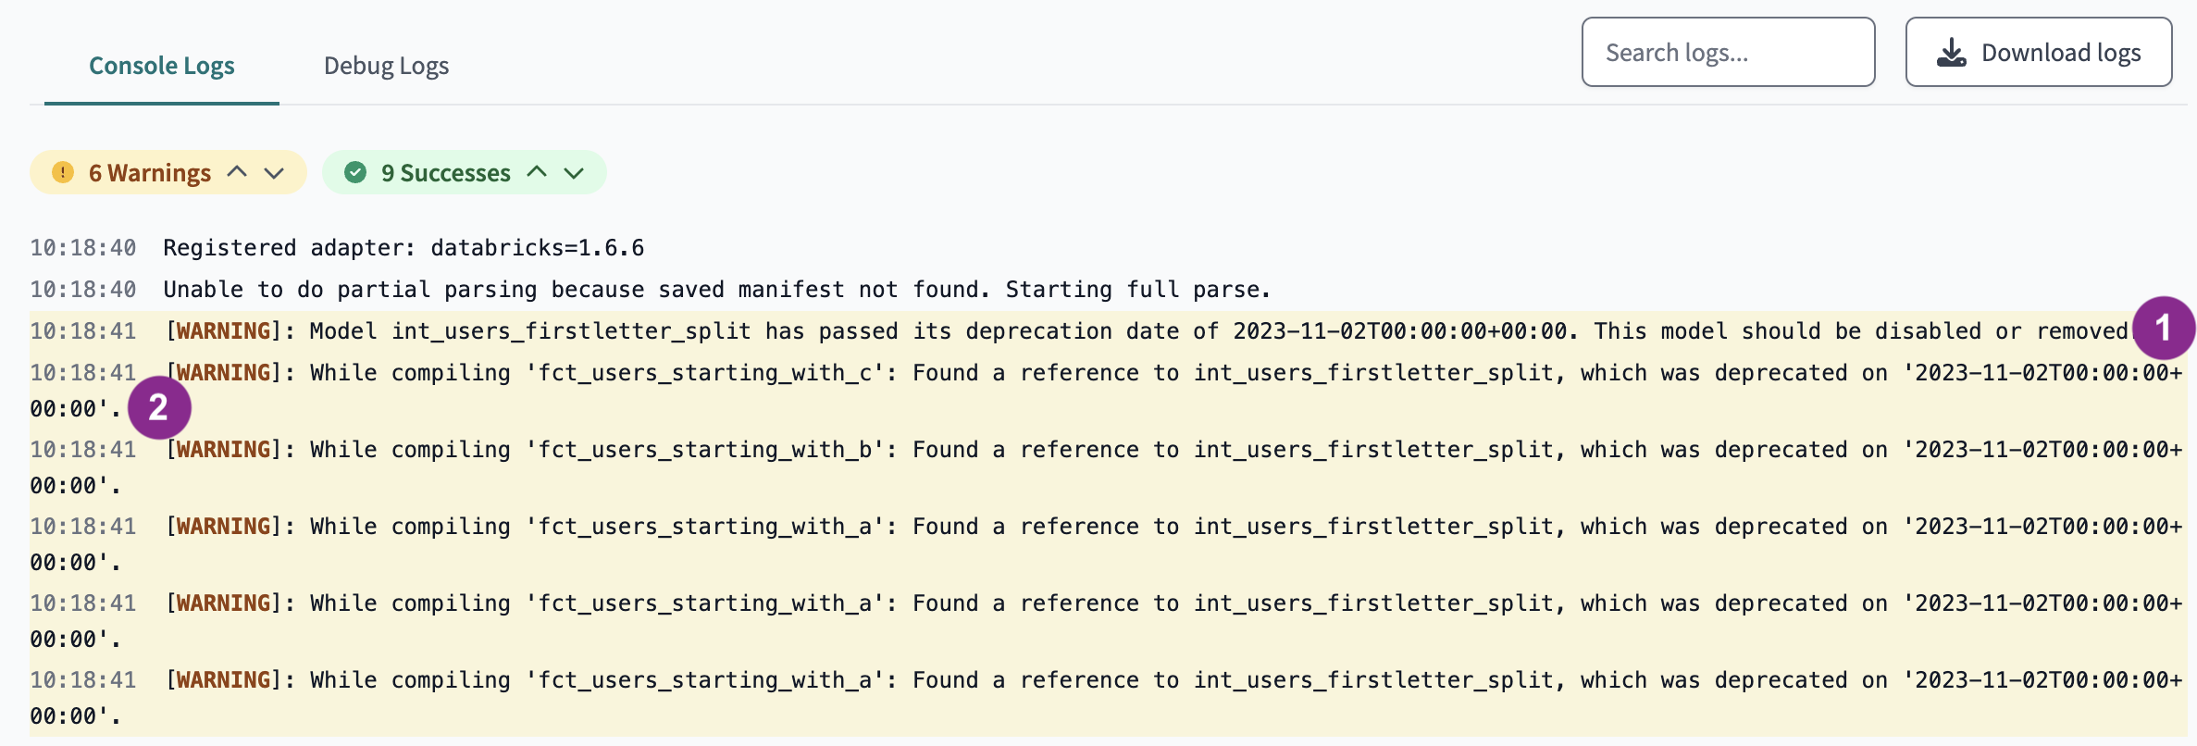Jump to previous warning with up chevron
The image size is (2197, 746).
237,172
